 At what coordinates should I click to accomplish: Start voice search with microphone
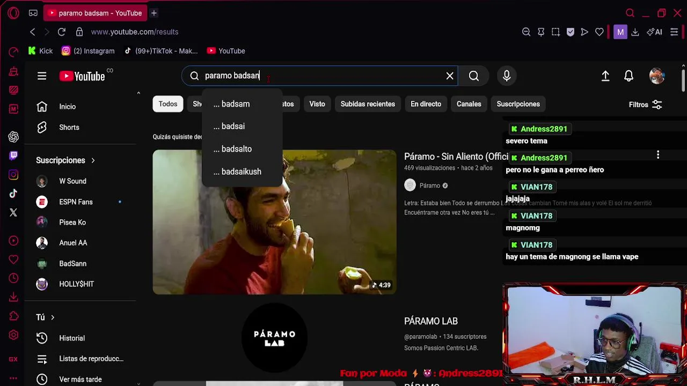pos(507,76)
